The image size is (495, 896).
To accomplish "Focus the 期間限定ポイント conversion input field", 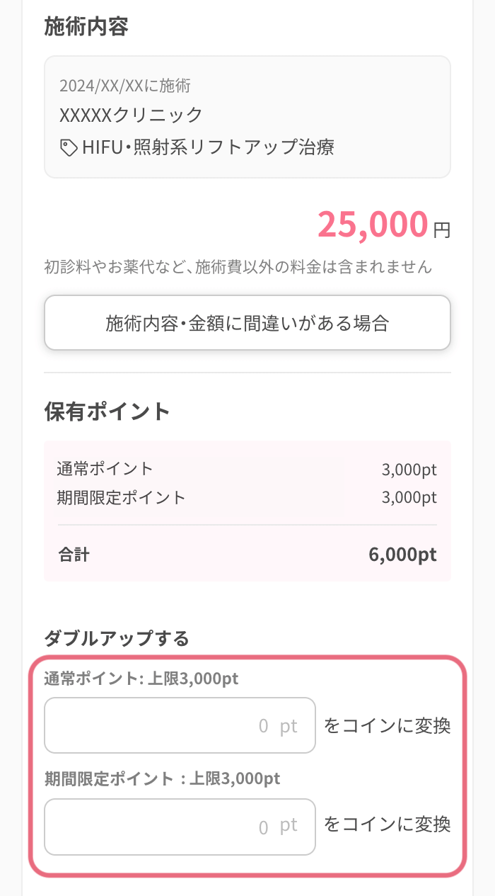I will click(180, 827).
